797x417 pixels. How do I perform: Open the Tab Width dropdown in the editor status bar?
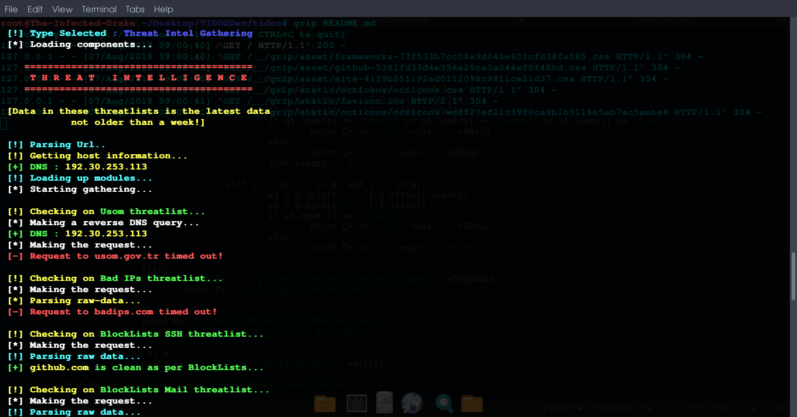[622, 409]
